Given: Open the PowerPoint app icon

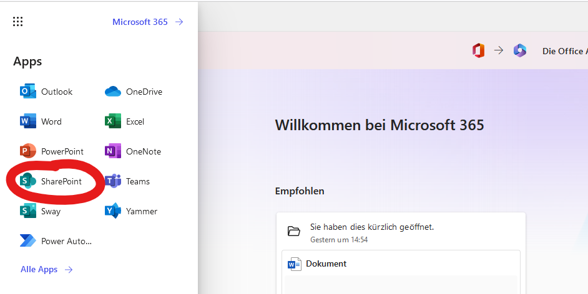Looking at the screenshot, I should [x=28, y=151].
